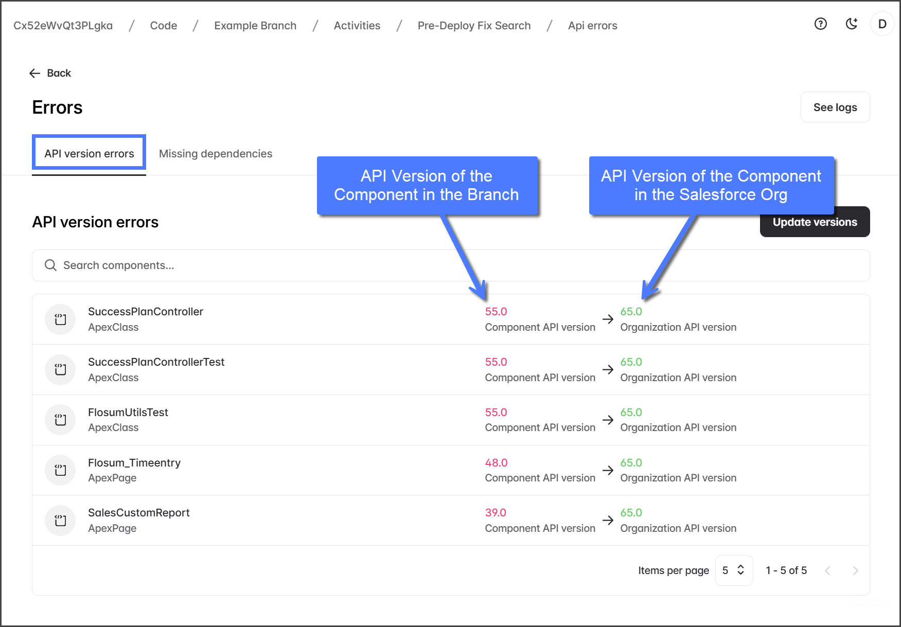Open the Items per page dropdown
This screenshot has height=627, width=901.
(x=734, y=570)
